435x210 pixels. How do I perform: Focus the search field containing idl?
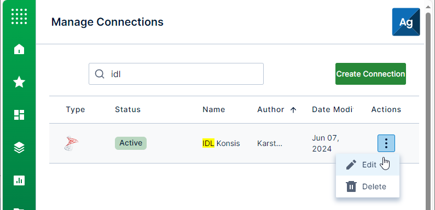176,74
